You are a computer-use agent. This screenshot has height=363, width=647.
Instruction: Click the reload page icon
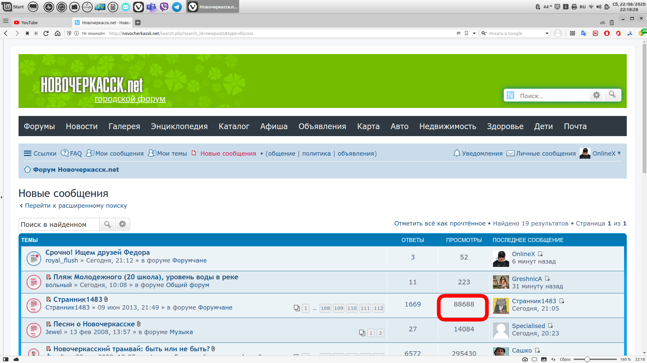(46, 33)
